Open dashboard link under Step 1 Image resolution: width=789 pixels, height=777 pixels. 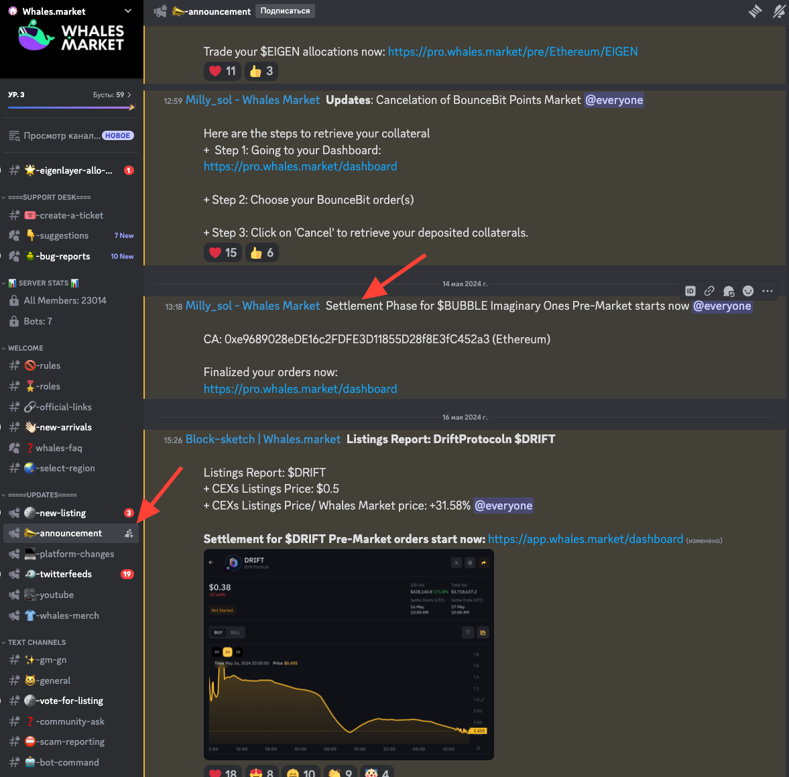click(300, 166)
